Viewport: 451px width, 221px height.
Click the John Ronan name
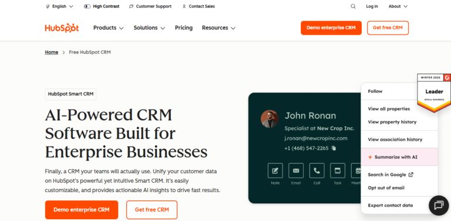point(310,115)
